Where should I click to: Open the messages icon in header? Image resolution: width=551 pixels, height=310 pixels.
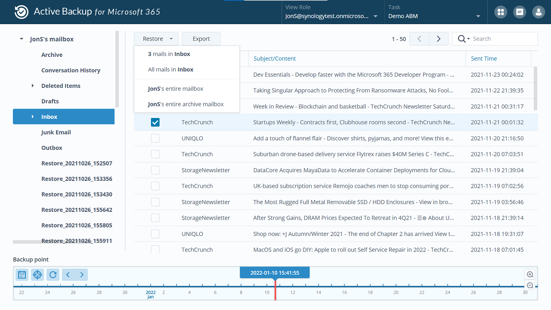520,12
